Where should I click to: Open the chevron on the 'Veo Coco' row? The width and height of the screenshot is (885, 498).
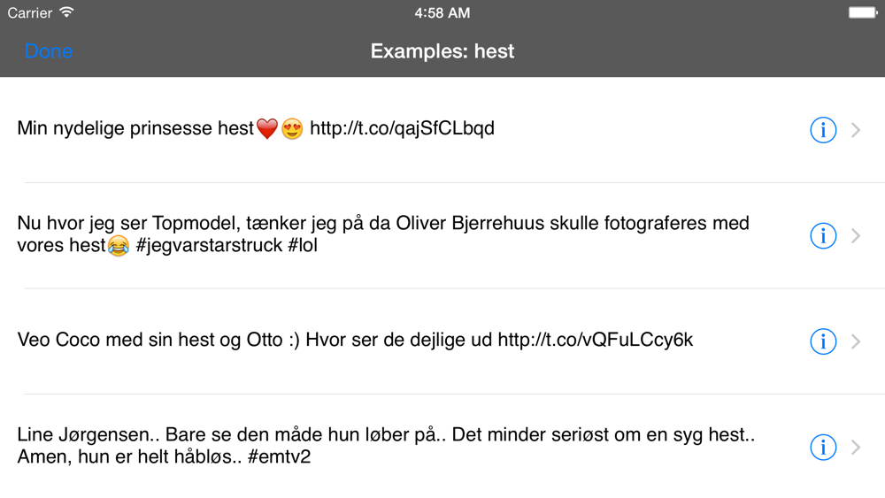[856, 341]
